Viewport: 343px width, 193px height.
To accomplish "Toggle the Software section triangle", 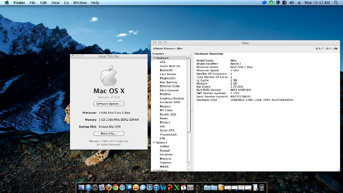I will click(154, 170).
